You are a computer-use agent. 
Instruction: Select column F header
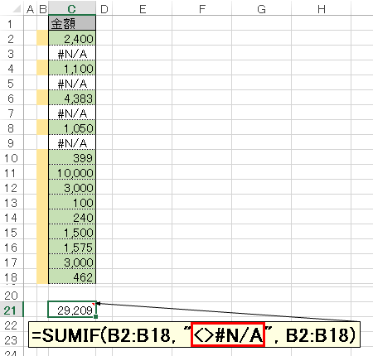[202, 9]
